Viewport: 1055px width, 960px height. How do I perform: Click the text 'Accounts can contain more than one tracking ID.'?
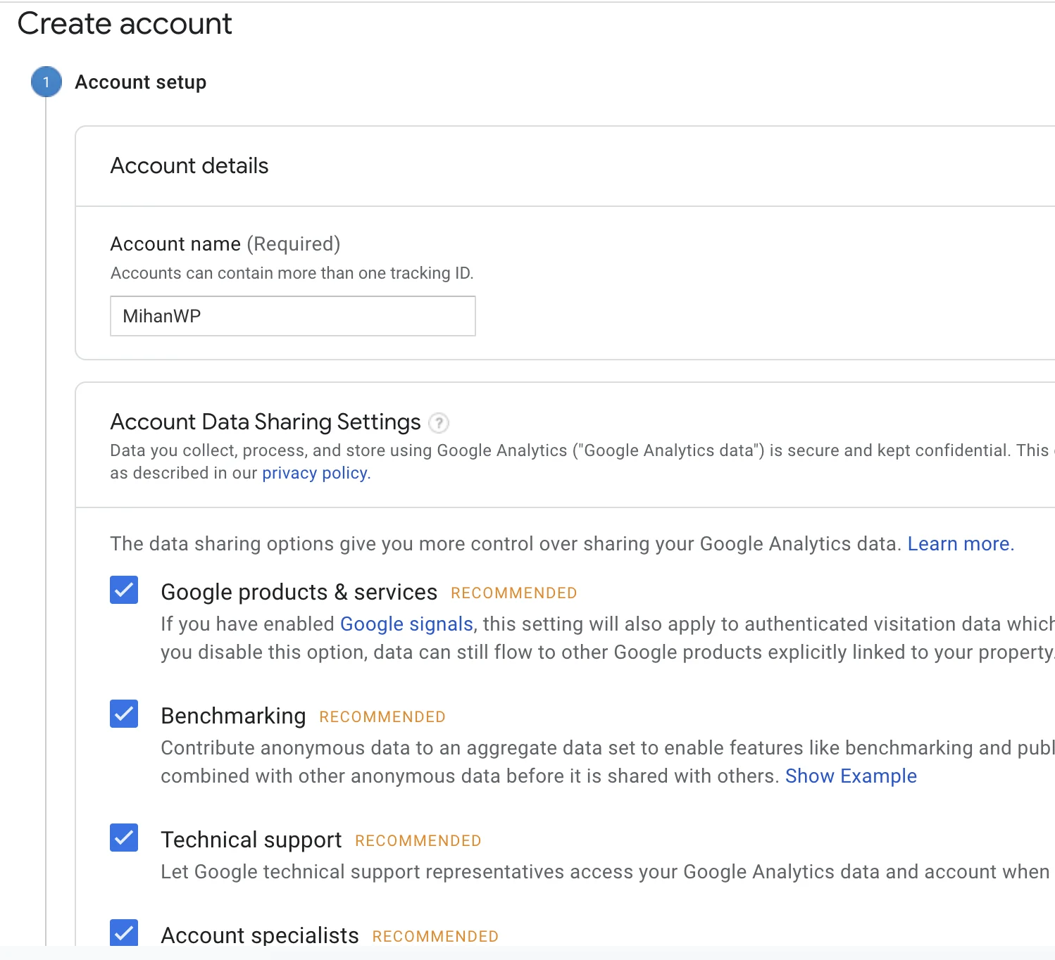click(x=292, y=273)
